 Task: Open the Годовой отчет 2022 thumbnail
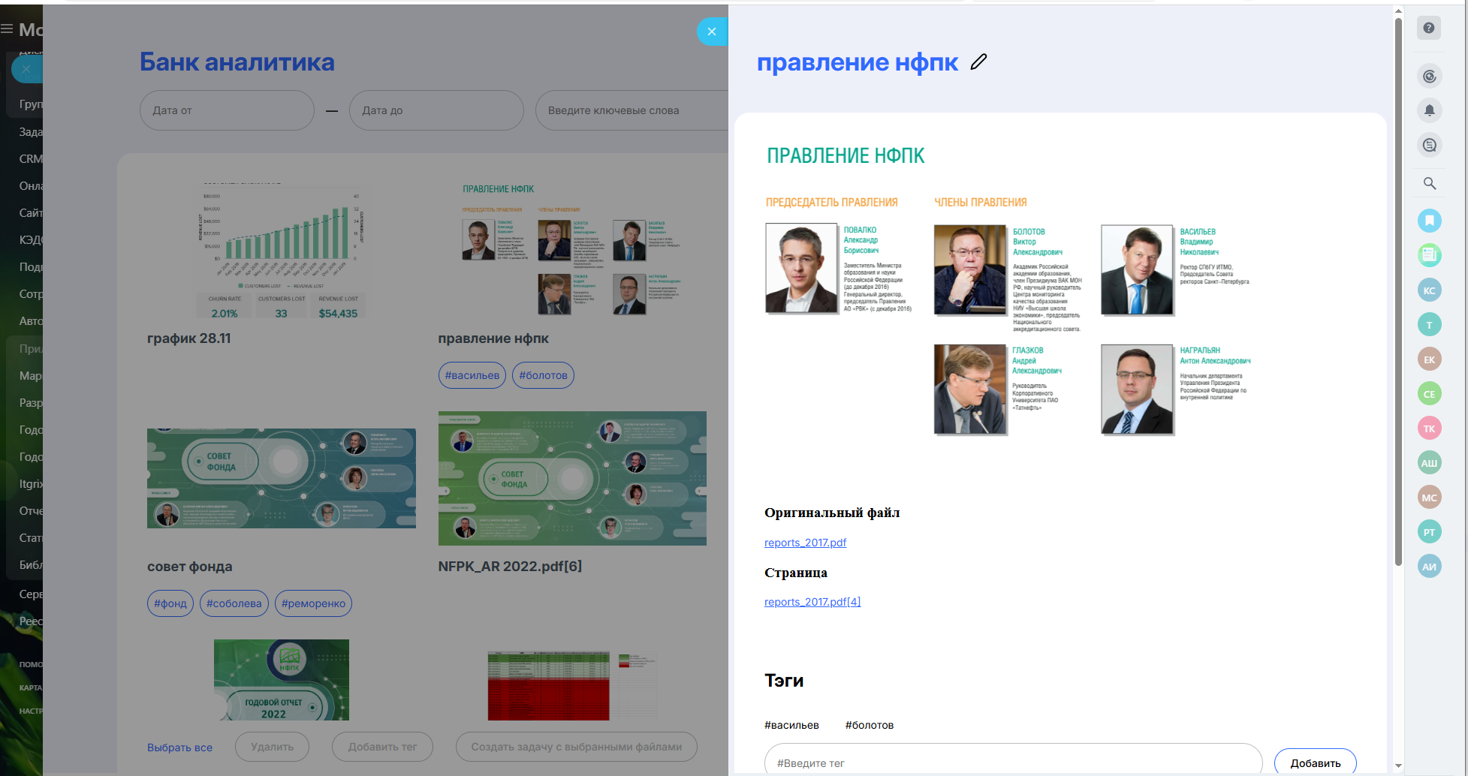pos(282,680)
